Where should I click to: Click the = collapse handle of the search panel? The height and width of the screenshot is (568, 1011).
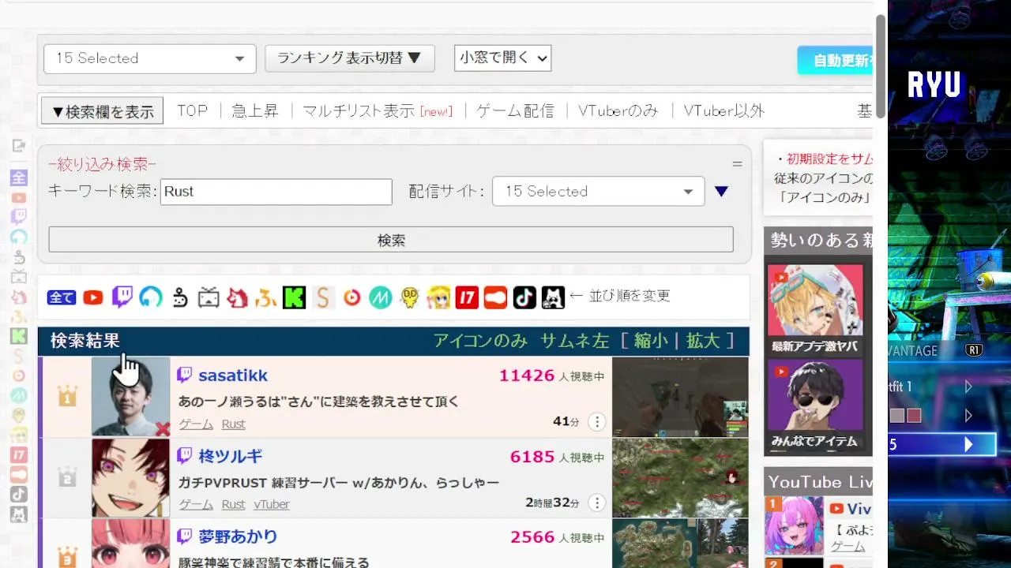tap(737, 164)
